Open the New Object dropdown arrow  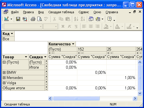[102, 19]
